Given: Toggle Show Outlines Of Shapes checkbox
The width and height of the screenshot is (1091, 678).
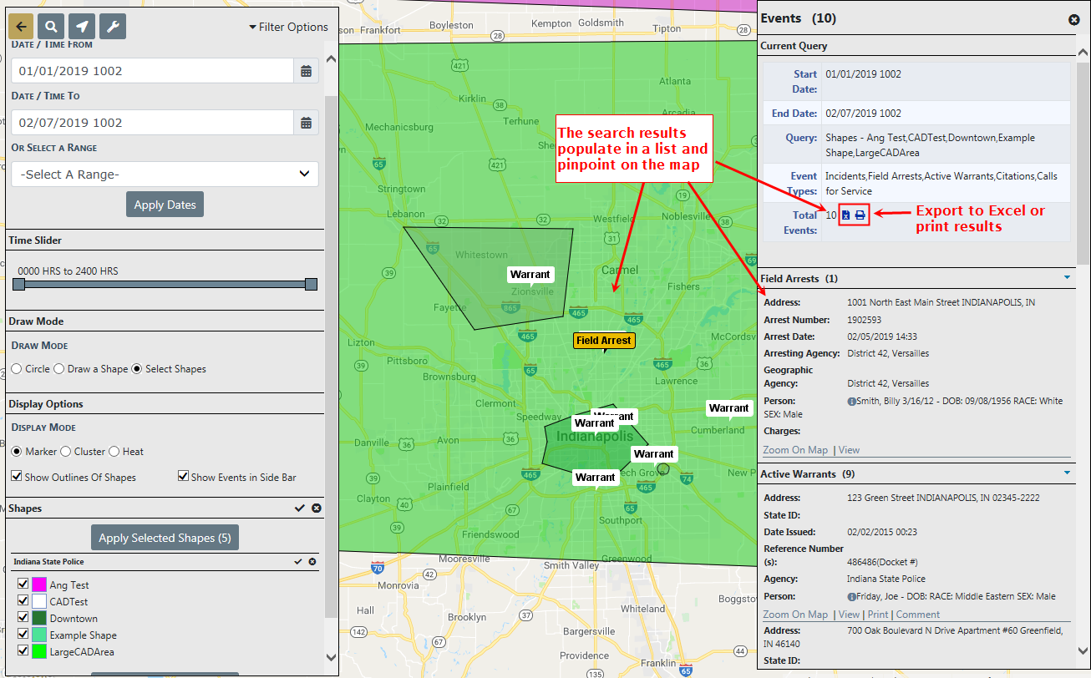Looking at the screenshot, I should tap(17, 477).
